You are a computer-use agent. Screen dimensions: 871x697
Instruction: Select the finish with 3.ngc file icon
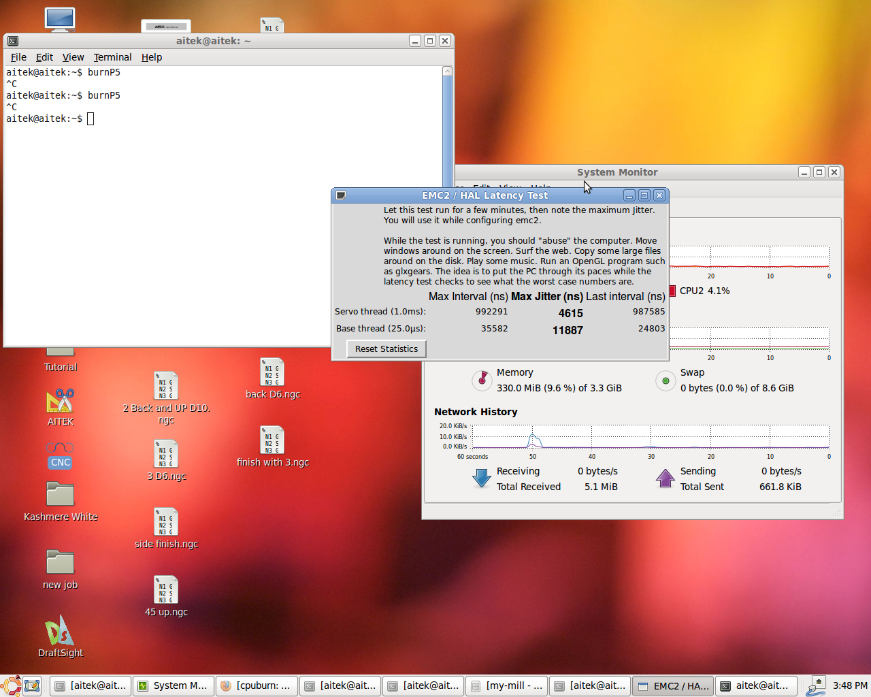click(x=272, y=440)
